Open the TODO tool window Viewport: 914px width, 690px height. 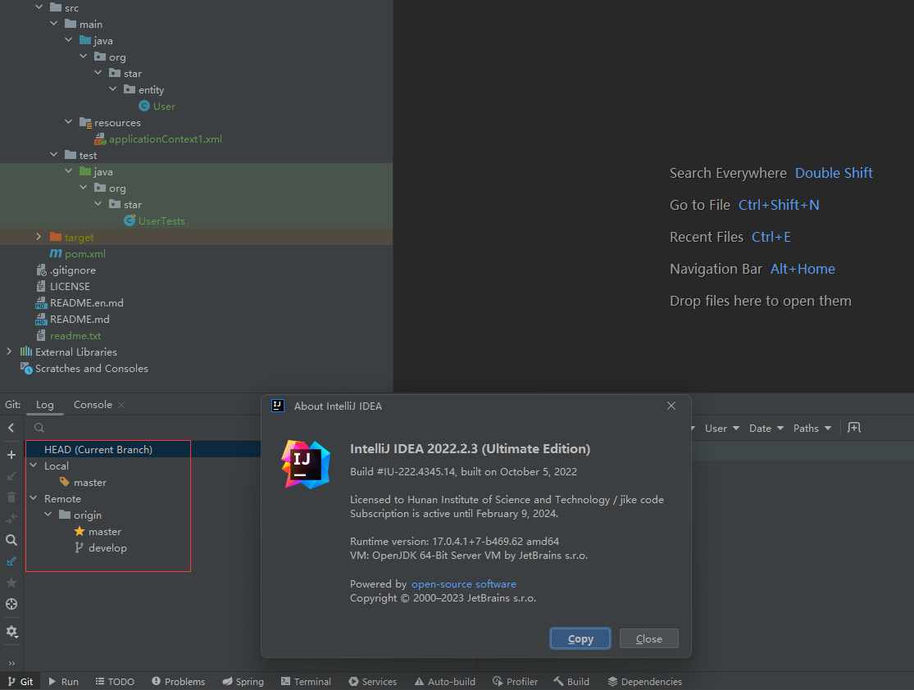(x=115, y=681)
